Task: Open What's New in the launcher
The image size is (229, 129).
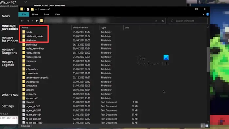Action: point(10,95)
